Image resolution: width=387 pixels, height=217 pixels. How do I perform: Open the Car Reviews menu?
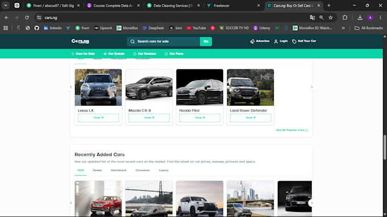tap(145, 54)
